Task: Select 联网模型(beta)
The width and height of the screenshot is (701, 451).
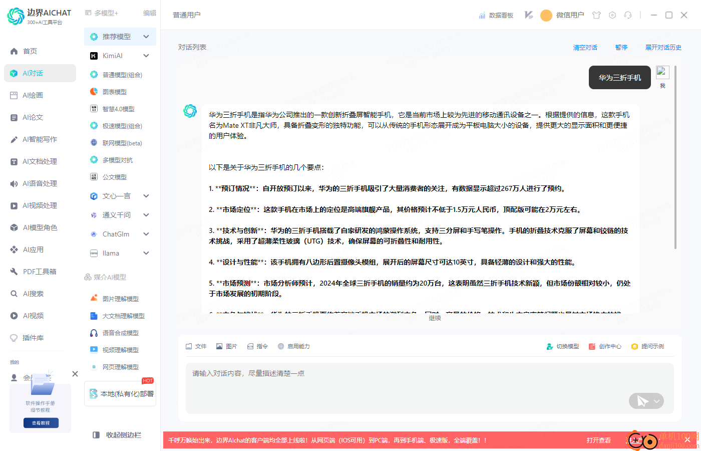Action: (122, 143)
